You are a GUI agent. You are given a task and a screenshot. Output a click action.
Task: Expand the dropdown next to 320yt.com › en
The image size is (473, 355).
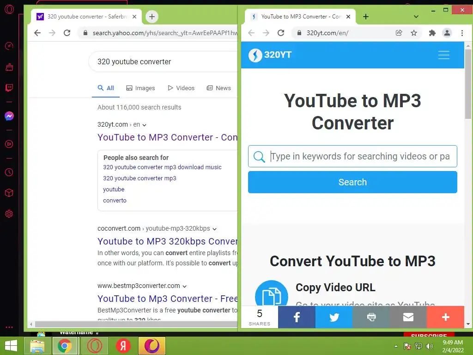click(145, 125)
